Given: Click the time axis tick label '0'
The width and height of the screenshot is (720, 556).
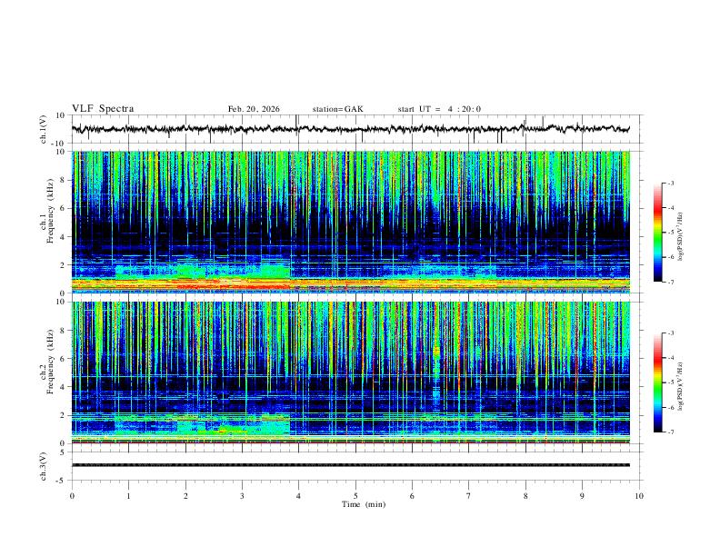Looking at the screenshot, I should click(72, 496).
